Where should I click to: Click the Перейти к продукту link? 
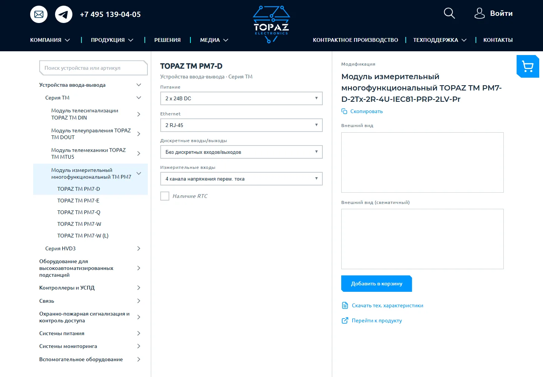coord(377,320)
